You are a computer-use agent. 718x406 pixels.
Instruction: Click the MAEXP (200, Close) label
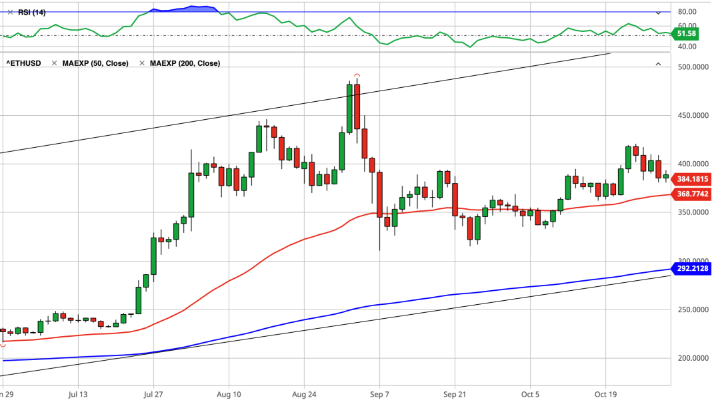click(x=185, y=63)
